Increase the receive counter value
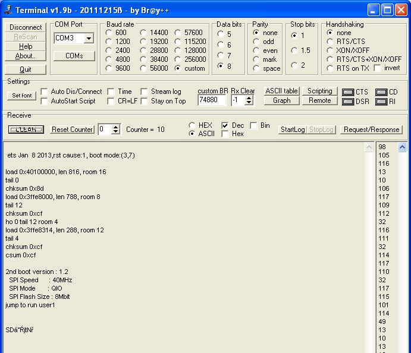The width and height of the screenshot is (411, 353). click(x=115, y=127)
